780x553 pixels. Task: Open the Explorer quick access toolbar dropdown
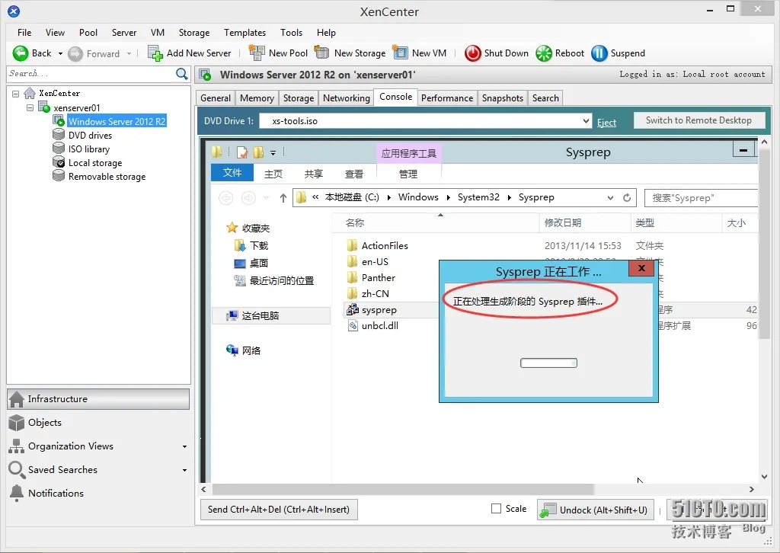pyautogui.click(x=273, y=152)
